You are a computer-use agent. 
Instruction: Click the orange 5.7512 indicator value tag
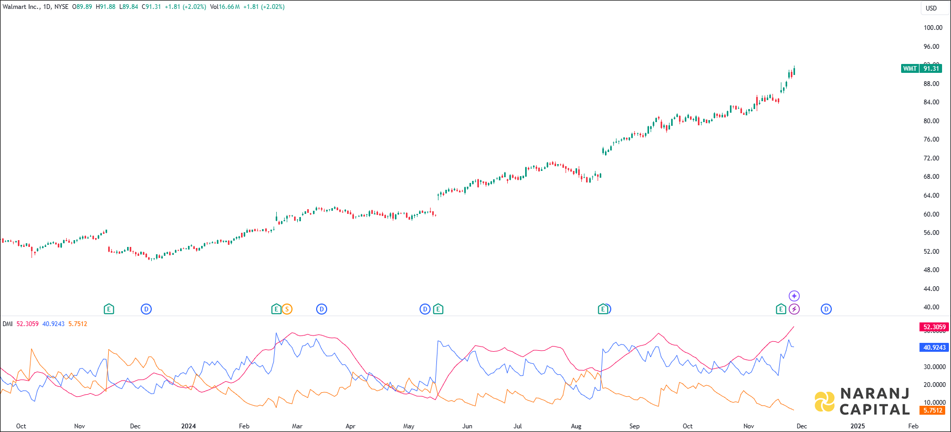tap(932, 411)
